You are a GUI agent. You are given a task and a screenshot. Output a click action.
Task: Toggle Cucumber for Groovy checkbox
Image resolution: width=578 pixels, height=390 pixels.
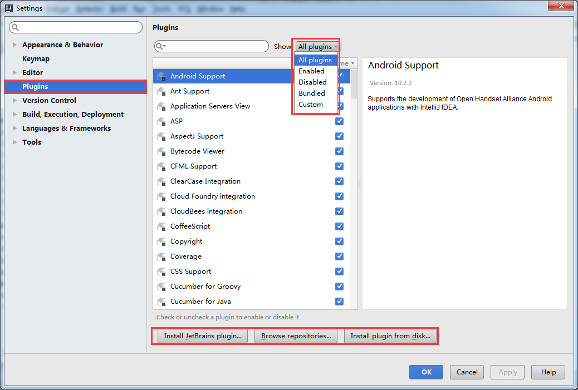339,287
